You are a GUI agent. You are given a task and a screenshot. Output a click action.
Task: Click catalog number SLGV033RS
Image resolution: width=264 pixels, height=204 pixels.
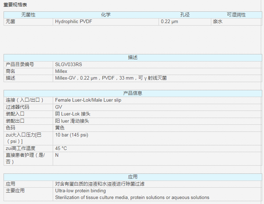pyautogui.click(x=68, y=64)
